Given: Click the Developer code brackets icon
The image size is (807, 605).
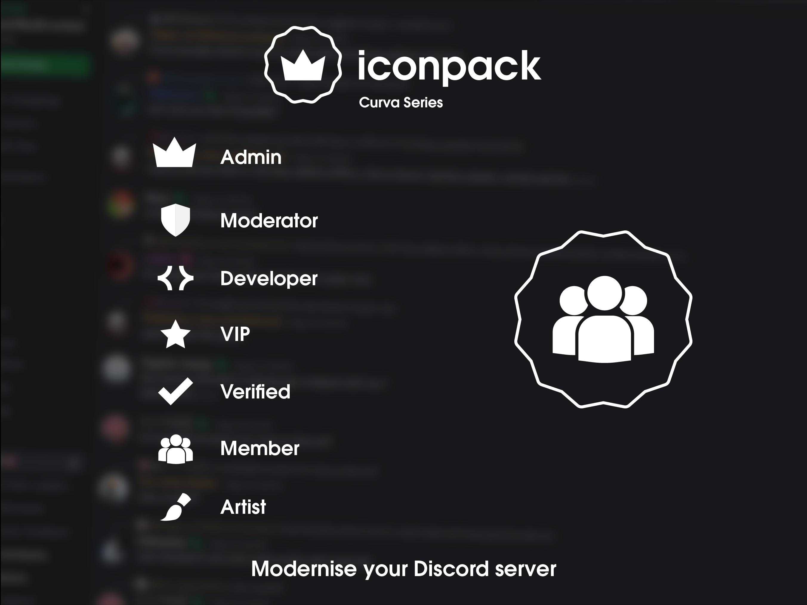Looking at the screenshot, I should pos(175,278).
